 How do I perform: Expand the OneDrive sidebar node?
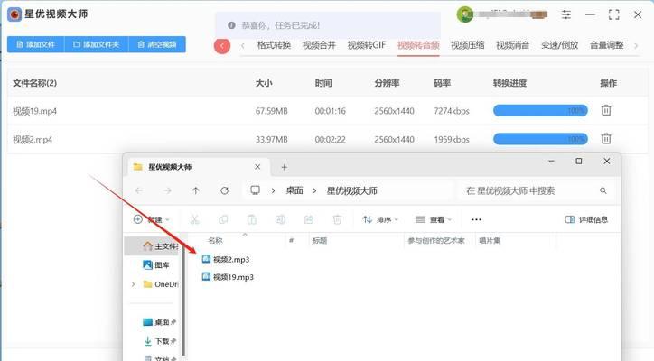[133, 284]
